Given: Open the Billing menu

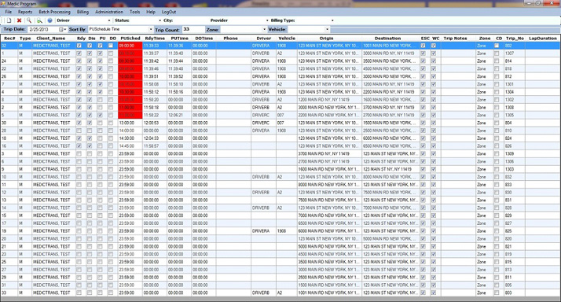Looking at the screenshot, I should 82,12.
